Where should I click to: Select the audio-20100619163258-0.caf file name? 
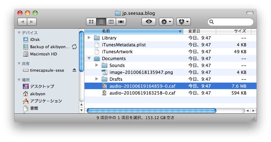click(x=143, y=93)
